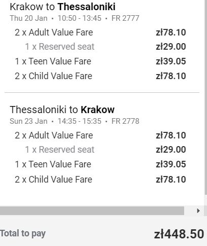Click flight details Thu 20 Jan FR 2777

click(x=75, y=18)
